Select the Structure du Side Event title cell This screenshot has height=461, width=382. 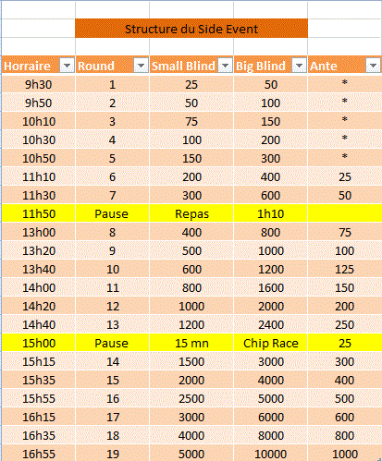tap(191, 29)
